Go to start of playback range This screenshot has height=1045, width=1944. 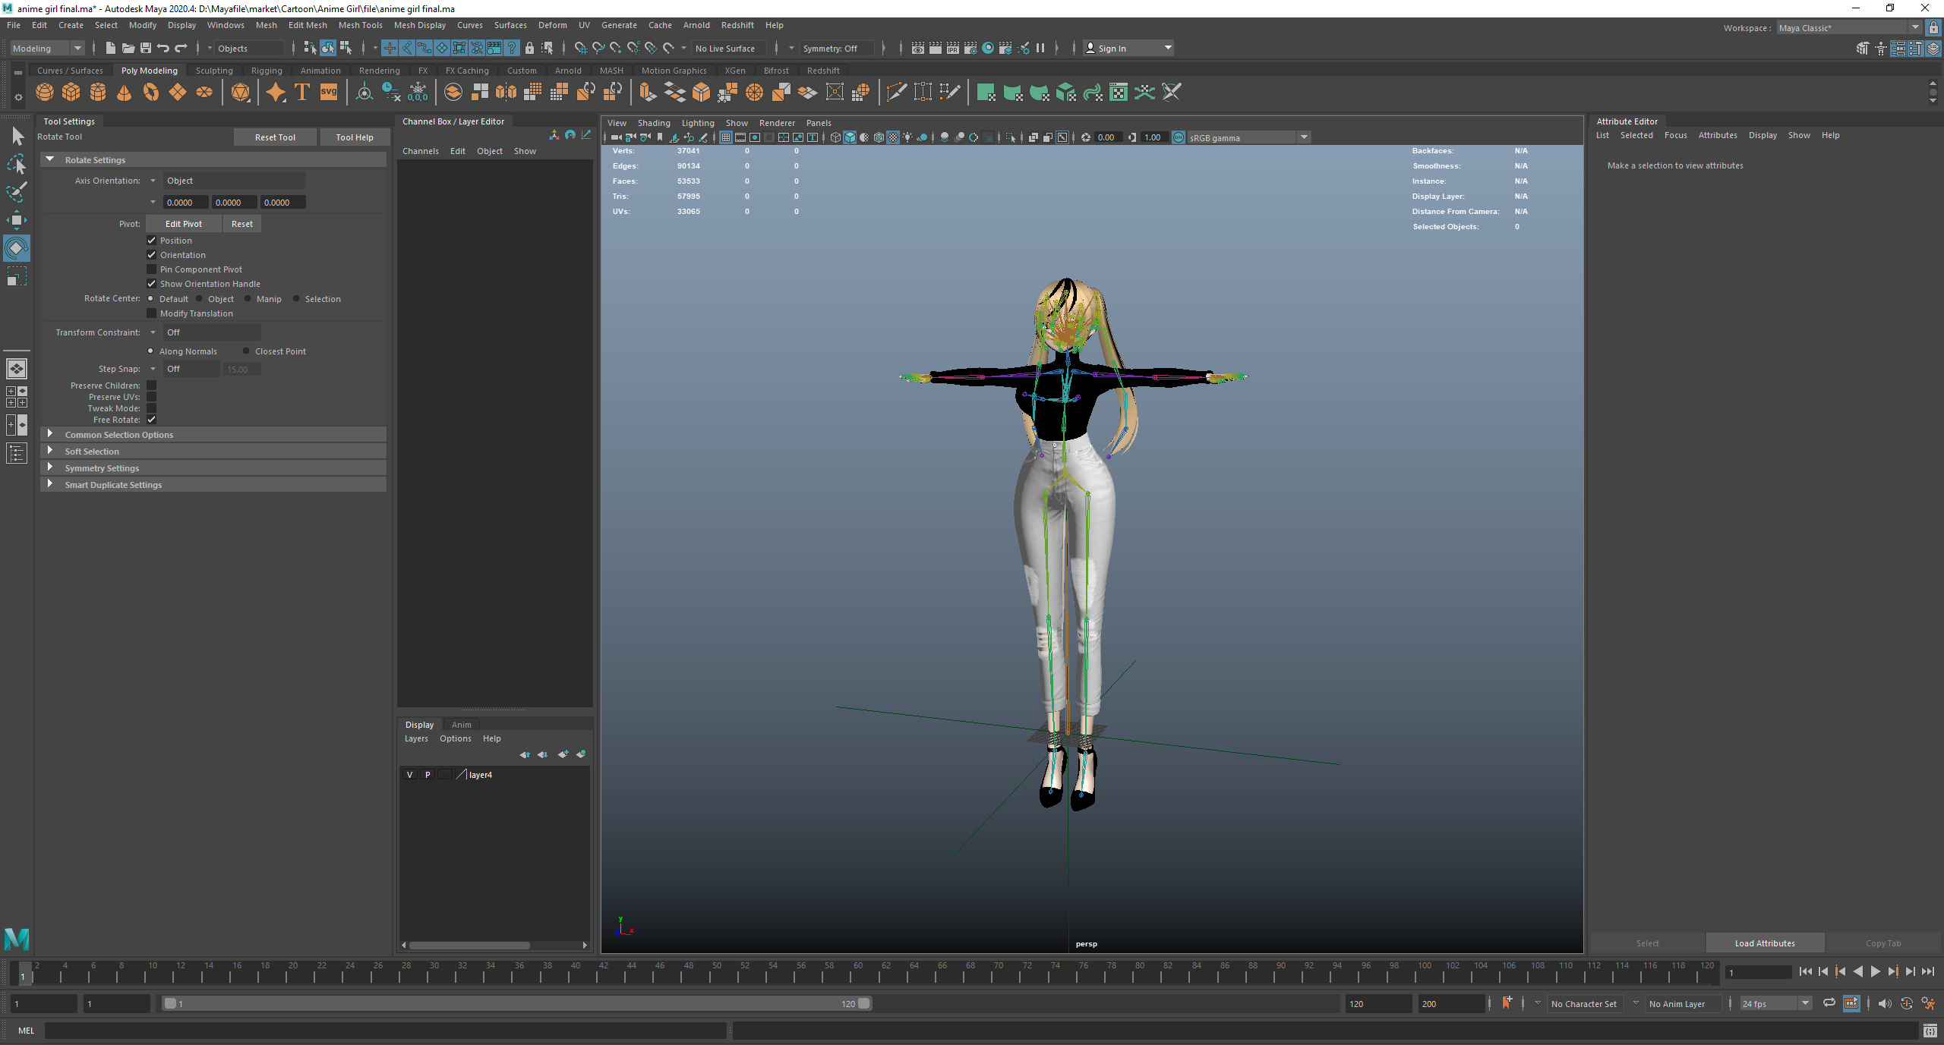tap(1806, 971)
